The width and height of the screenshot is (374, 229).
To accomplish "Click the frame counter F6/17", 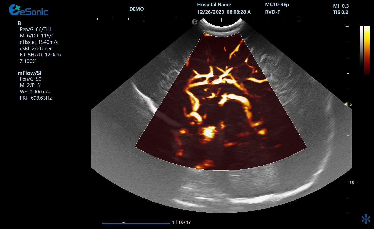I will click(184, 222).
